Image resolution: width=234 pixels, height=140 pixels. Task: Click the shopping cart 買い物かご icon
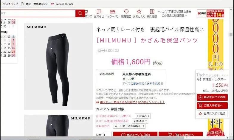coord(87,14)
